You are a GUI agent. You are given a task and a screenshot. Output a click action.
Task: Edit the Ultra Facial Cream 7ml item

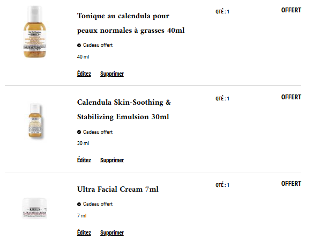tap(84, 233)
